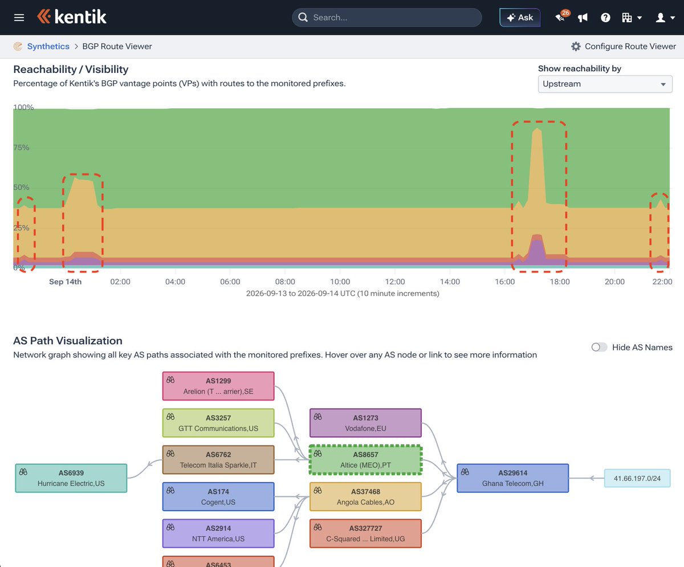Click the Reachability / Visibility heading

[71, 69]
